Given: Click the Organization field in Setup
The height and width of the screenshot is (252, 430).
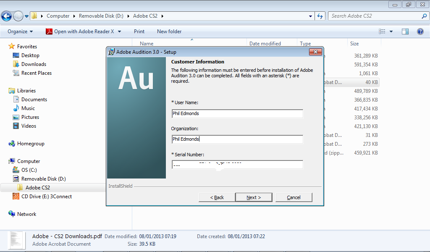Looking at the screenshot, I should click(x=237, y=139).
